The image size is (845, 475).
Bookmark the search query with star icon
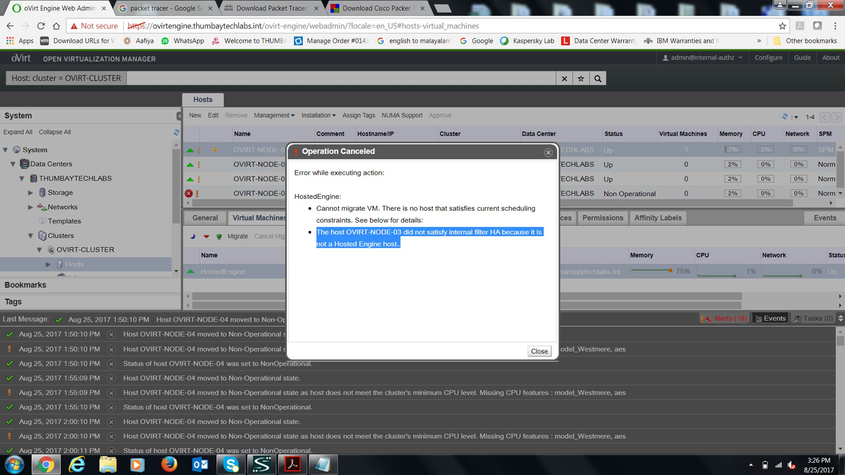coord(581,78)
